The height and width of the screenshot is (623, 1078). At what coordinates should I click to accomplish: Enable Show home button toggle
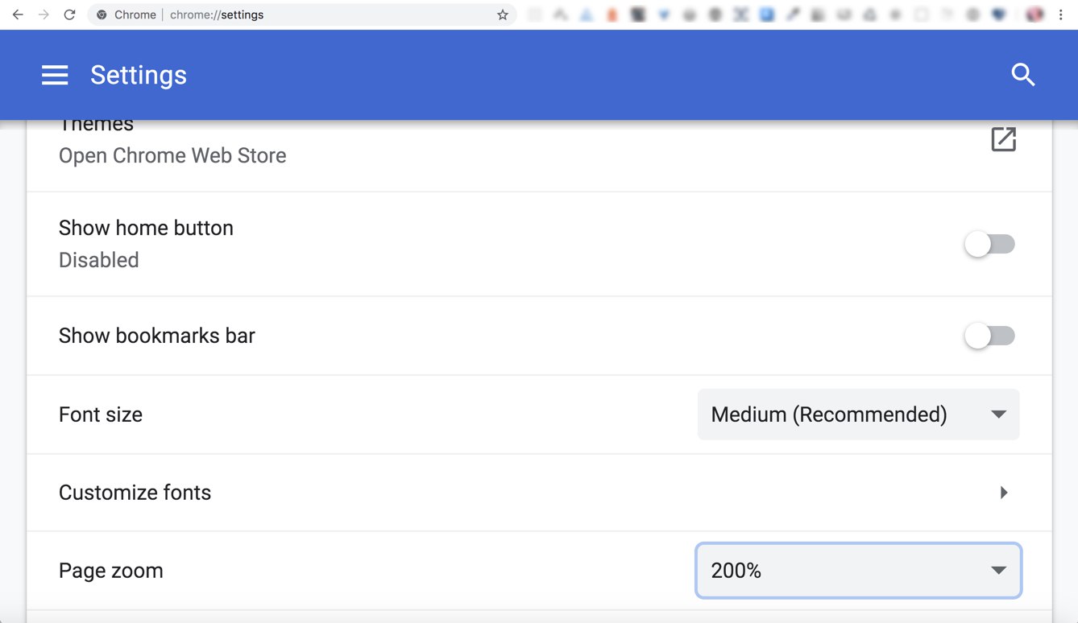pos(990,244)
